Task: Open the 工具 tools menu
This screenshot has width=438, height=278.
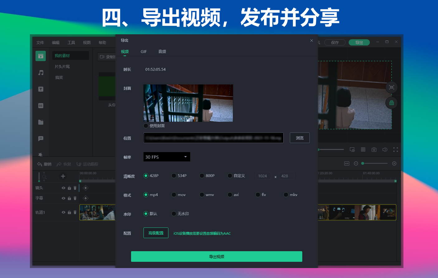Action: click(71, 43)
